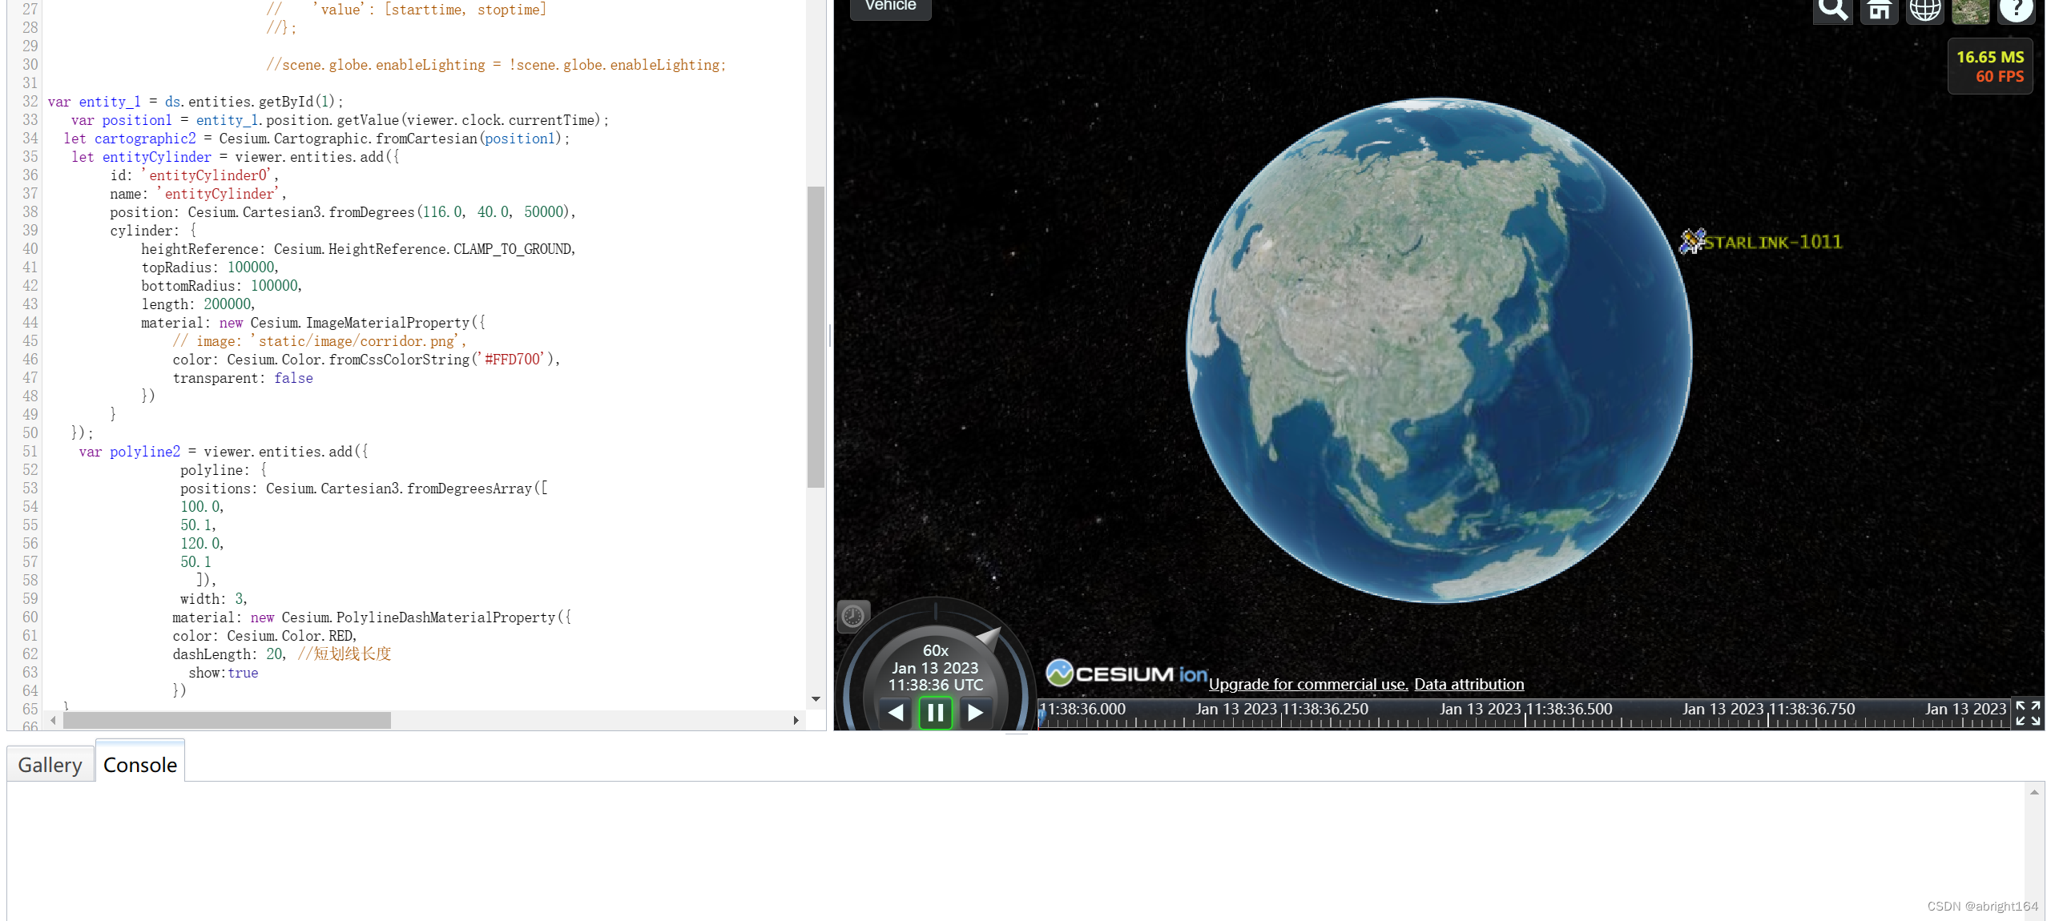Click the Cesium ion logo
Viewport: 2051px width, 921px height.
tap(1125, 673)
